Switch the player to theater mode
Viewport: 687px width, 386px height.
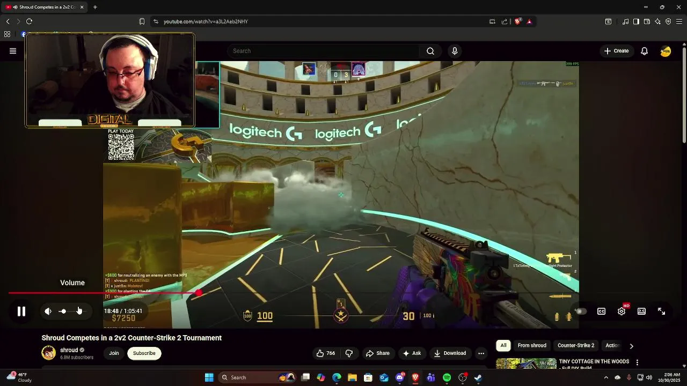tap(641, 311)
